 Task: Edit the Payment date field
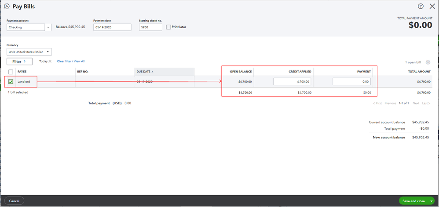click(112, 27)
